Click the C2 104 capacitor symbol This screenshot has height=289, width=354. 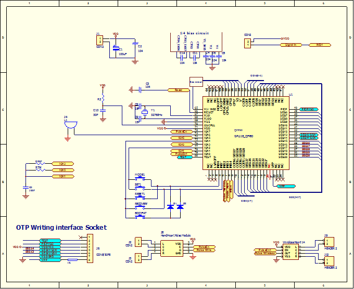point(135,46)
